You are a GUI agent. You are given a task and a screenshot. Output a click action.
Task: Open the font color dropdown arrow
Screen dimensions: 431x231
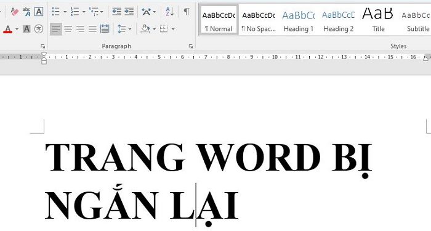[17, 29]
